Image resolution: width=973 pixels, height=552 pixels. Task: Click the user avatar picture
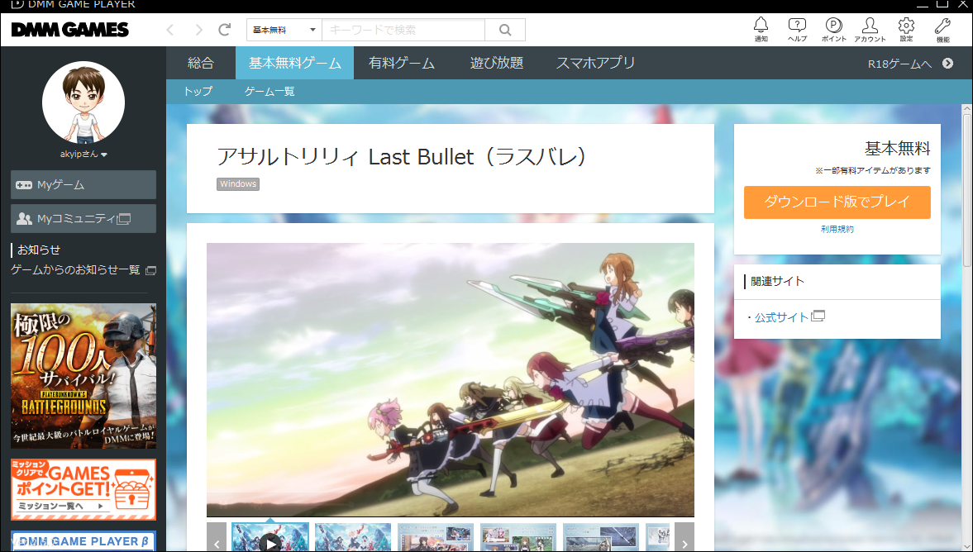83,102
